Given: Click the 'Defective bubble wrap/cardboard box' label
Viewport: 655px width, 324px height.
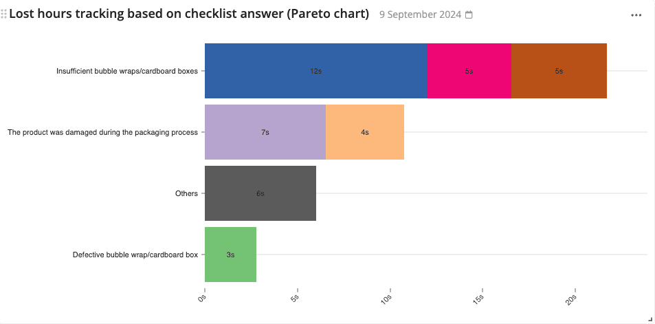Looking at the screenshot, I should 135,255.
